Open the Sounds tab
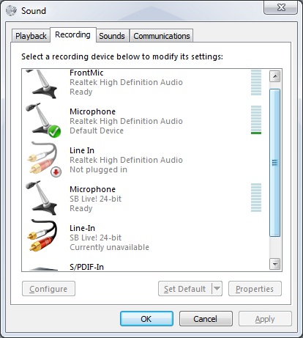Viewport: 303px width, 338px height. 112,36
